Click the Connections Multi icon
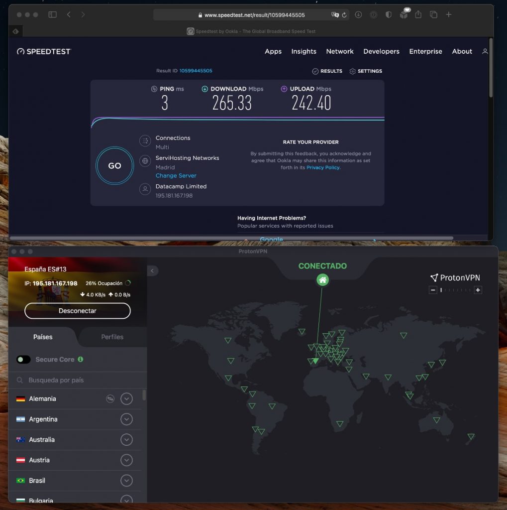 145,141
